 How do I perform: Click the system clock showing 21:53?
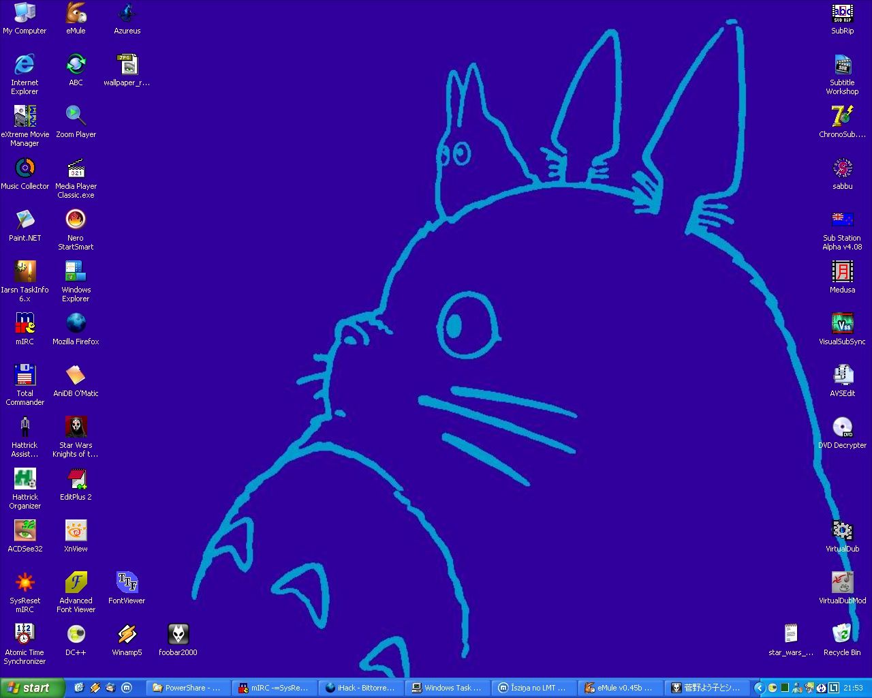pyautogui.click(x=853, y=688)
